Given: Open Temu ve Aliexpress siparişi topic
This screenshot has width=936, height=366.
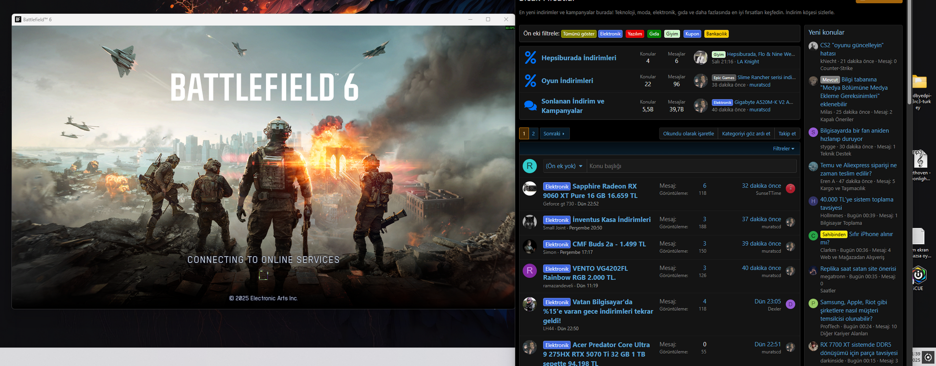Looking at the screenshot, I should click(858, 169).
